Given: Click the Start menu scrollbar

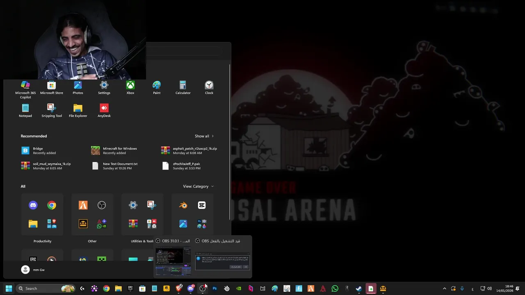Looking at the screenshot, I should [x=230, y=141].
